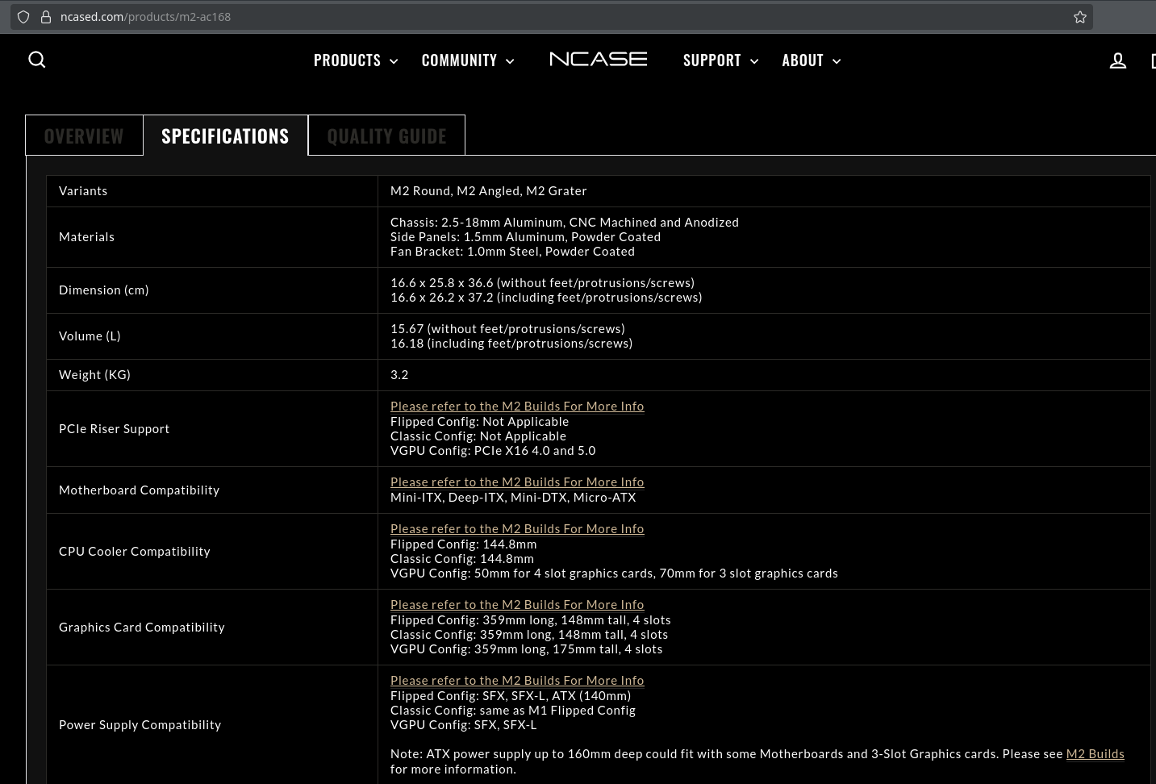This screenshot has height=784, width=1156.
Task: Click 'Mini-ITX, Deep-ITX, Mini-DTX, Micro-ATX' text
Action: pos(513,498)
